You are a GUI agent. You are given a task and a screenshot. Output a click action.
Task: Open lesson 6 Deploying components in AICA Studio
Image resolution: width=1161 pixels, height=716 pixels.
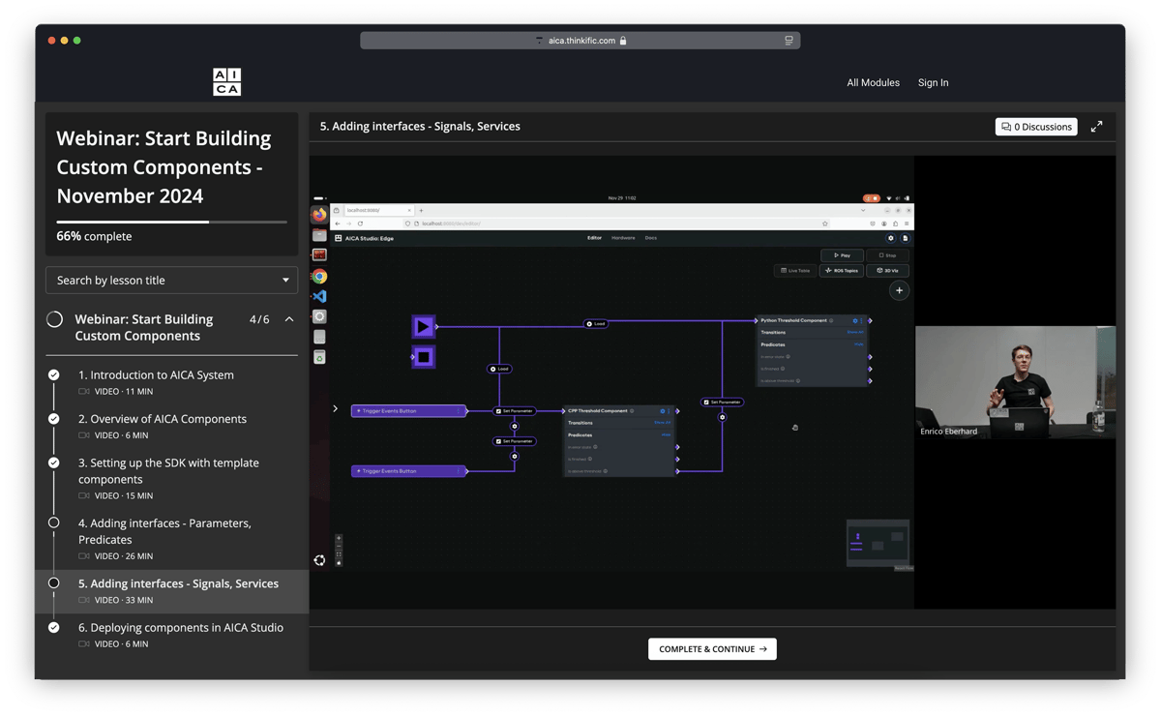[x=181, y=628]
